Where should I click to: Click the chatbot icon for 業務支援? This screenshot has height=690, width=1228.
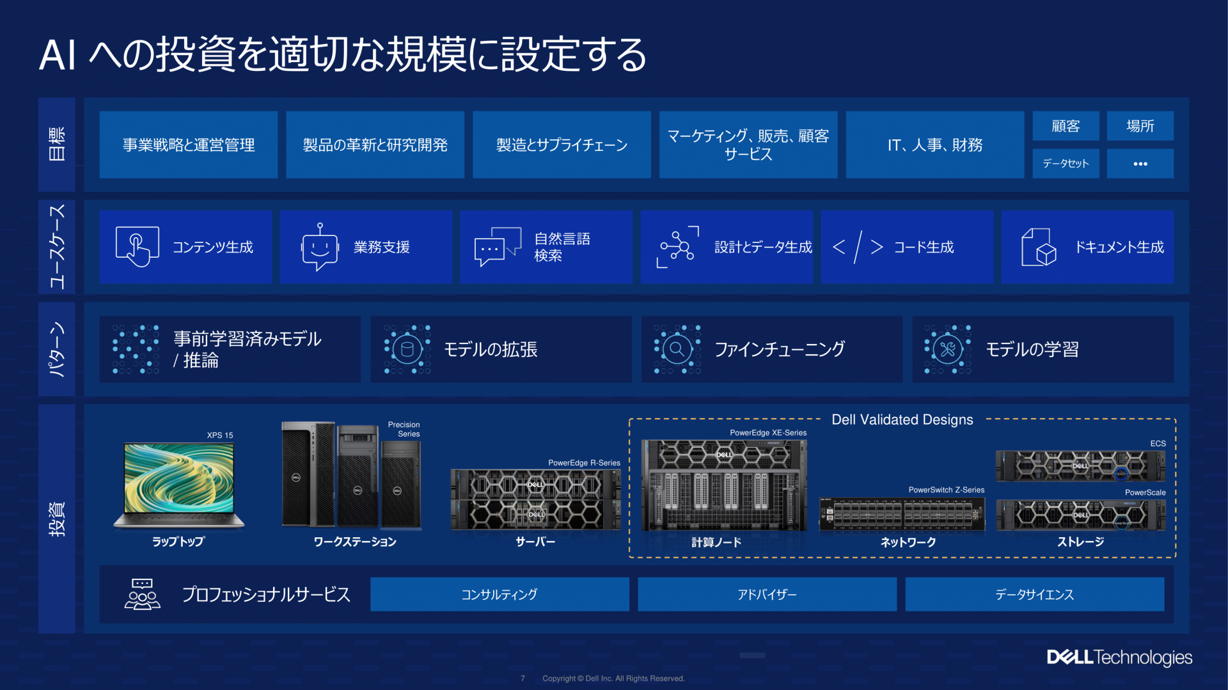click(319, 247)
